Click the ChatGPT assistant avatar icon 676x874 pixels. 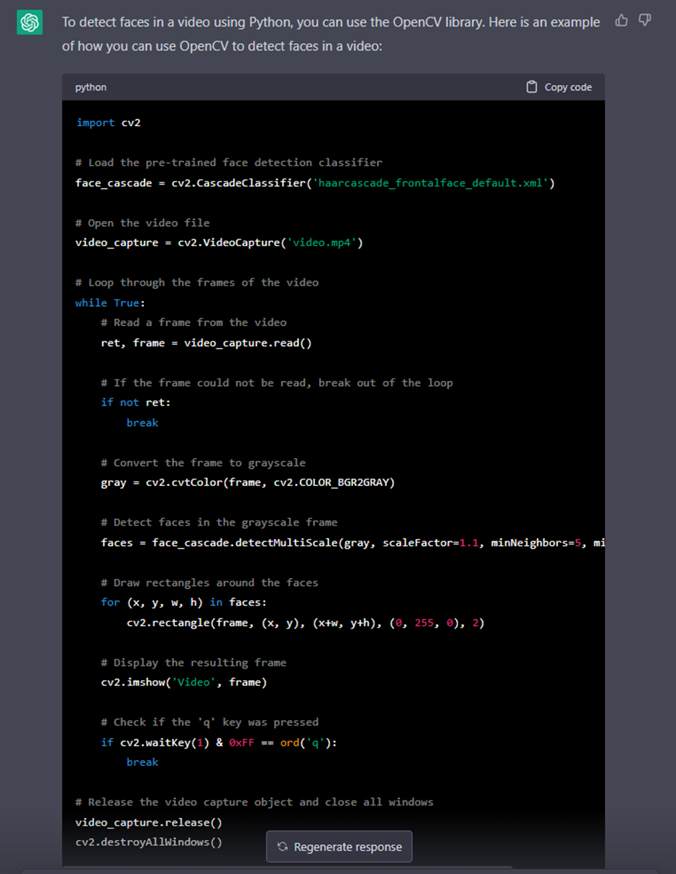pyautogui.click(x=29, y=22)
